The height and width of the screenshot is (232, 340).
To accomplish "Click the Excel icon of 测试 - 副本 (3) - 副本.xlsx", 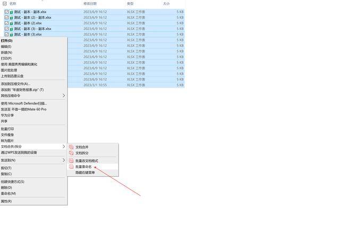I will (11, 29).
